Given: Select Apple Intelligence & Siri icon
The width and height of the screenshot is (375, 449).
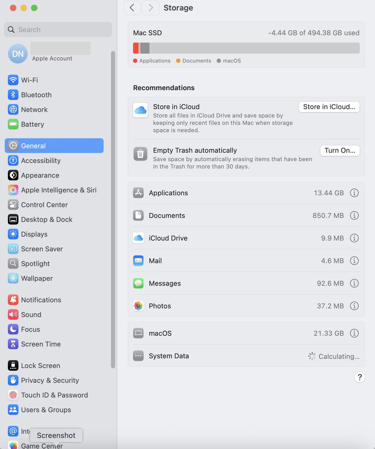Looking at the screenshot, I should coord(13,190).
